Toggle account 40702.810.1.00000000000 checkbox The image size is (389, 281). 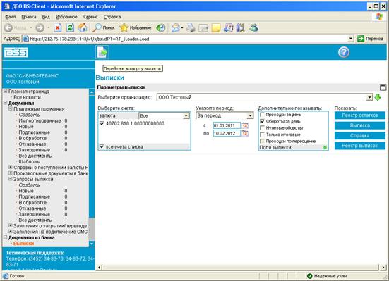(102, 123)
